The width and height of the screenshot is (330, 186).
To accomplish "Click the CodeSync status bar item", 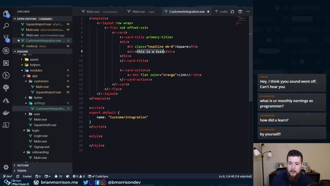I will pyautogui.click(x=98, y=176).
